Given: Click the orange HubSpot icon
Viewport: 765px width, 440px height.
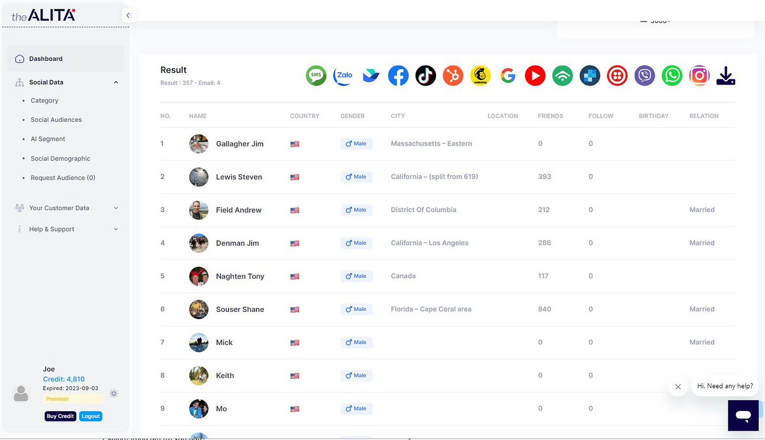Looking at the screenshot, I should pos(453,76).
